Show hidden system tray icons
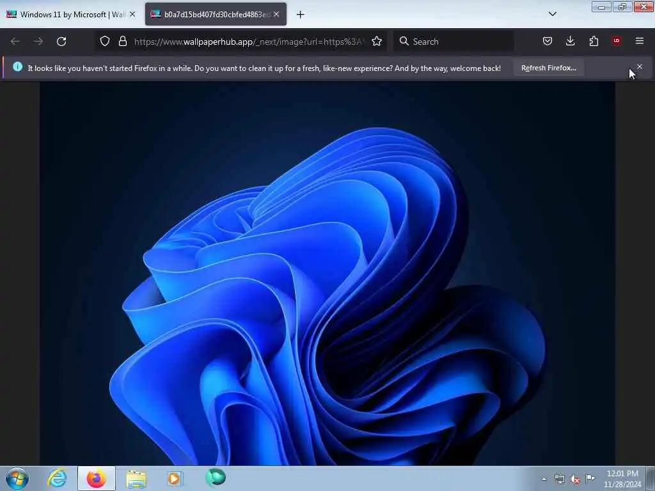 click(x=544, y=479)
